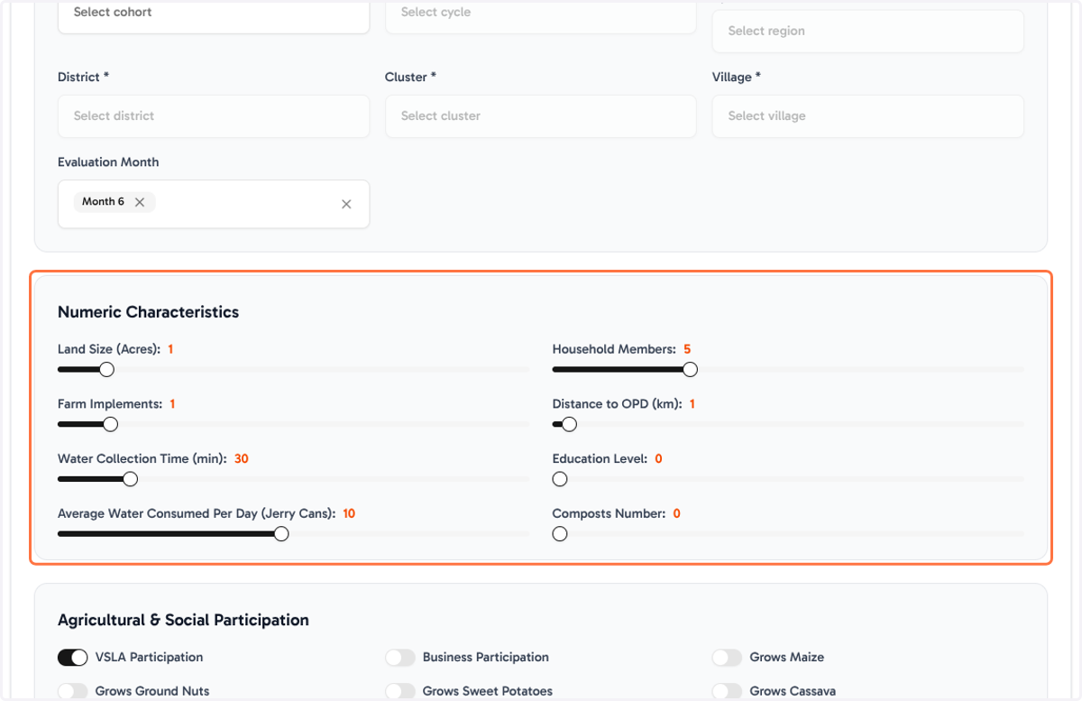Click the Water Collection Time value 30
Viewport: 1082px width, 701px height.
pos(242,459)
